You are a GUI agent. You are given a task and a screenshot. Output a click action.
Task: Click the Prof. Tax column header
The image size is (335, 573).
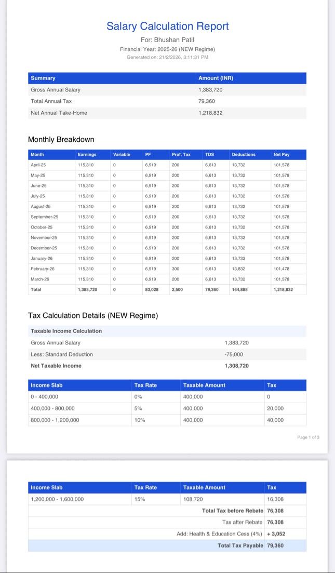(x=181, y=155)
